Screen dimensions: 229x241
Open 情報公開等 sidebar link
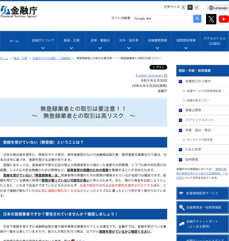click(193, 110)
